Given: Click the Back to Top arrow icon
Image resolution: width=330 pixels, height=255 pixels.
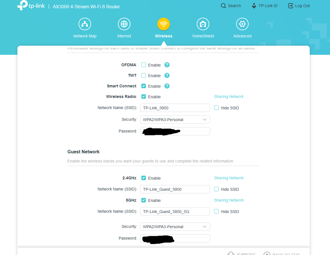Looking at the screenshot, I should point(267,253).
